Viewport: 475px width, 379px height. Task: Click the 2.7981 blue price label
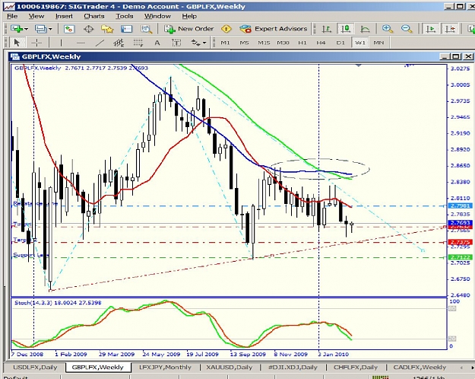pyautogui.click(x=460, y=205)
